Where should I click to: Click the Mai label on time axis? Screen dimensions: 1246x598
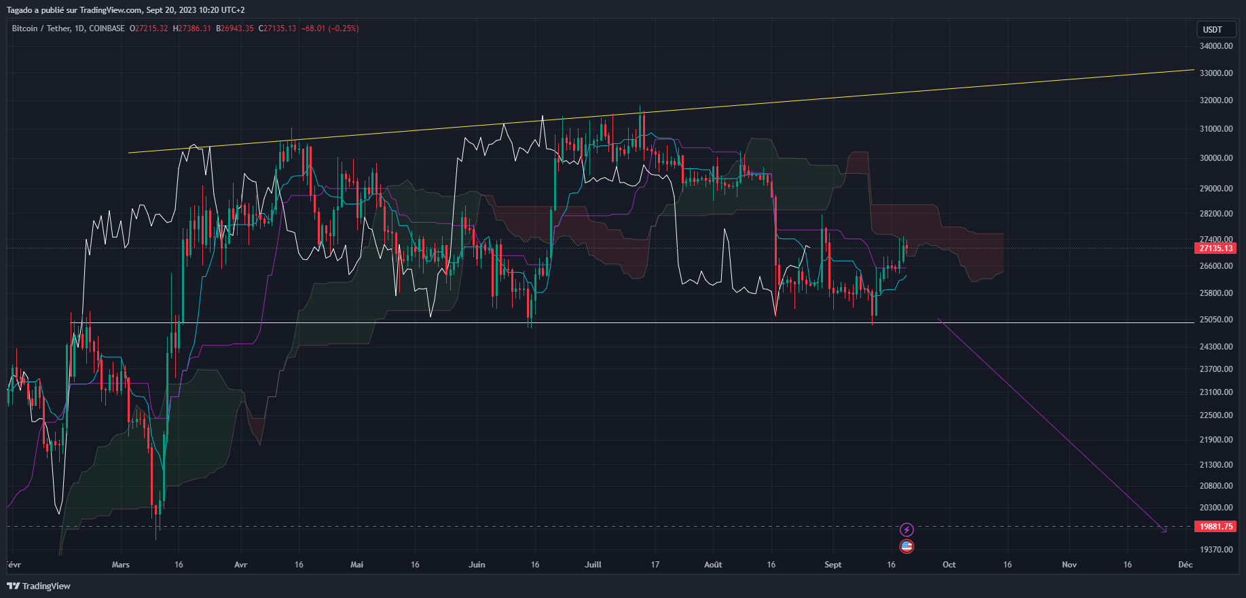[x=356, y=565]
